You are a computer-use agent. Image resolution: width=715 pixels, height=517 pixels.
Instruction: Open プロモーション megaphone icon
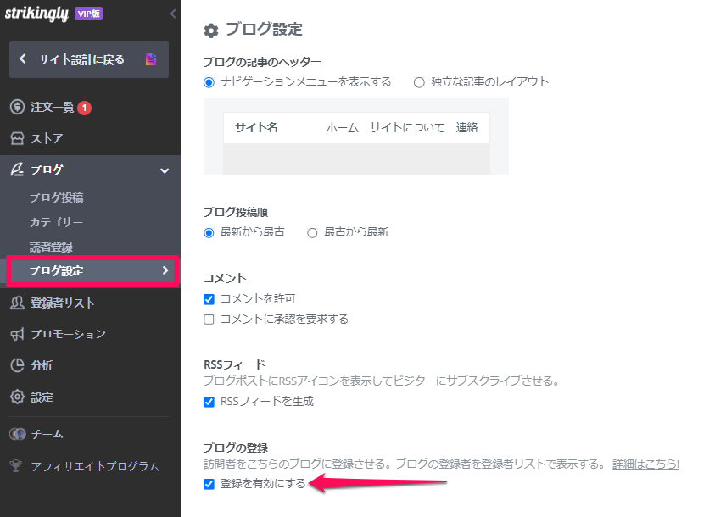[17, 334]
